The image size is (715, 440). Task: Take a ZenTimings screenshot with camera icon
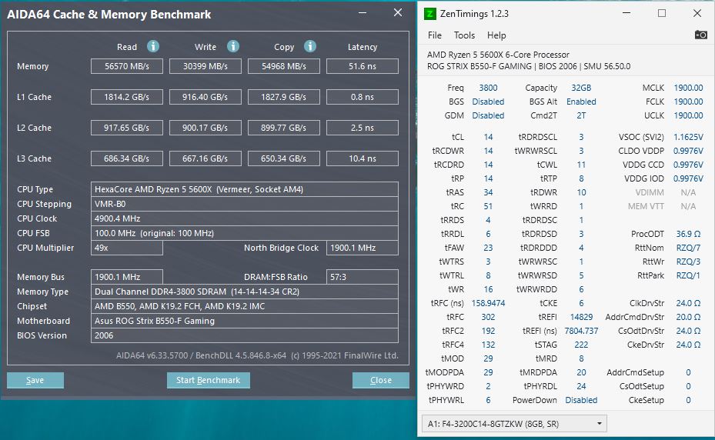click(x=701, y=35)
